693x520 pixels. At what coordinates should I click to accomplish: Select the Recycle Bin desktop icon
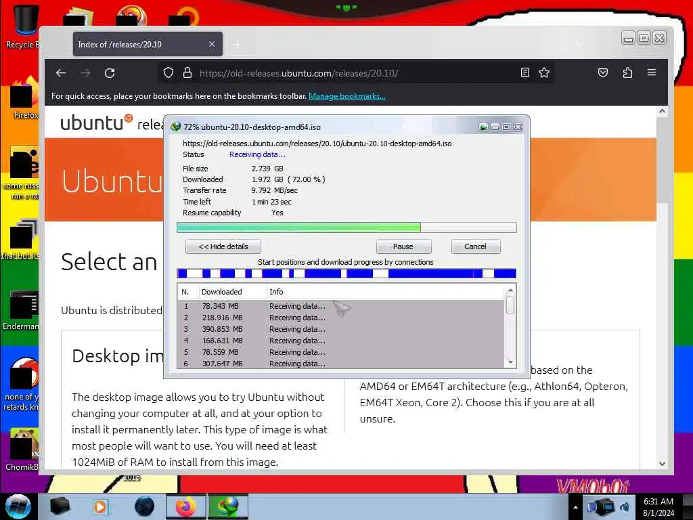click(x=23, y=27)
